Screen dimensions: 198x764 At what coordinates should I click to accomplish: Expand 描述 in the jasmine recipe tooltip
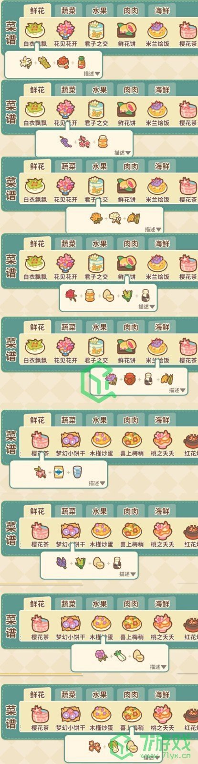tap(92, 74)
